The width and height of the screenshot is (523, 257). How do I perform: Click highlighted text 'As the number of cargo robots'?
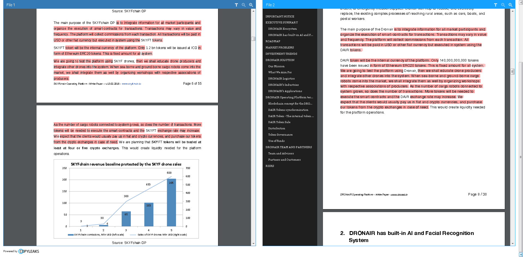click(x=76, y=125)
